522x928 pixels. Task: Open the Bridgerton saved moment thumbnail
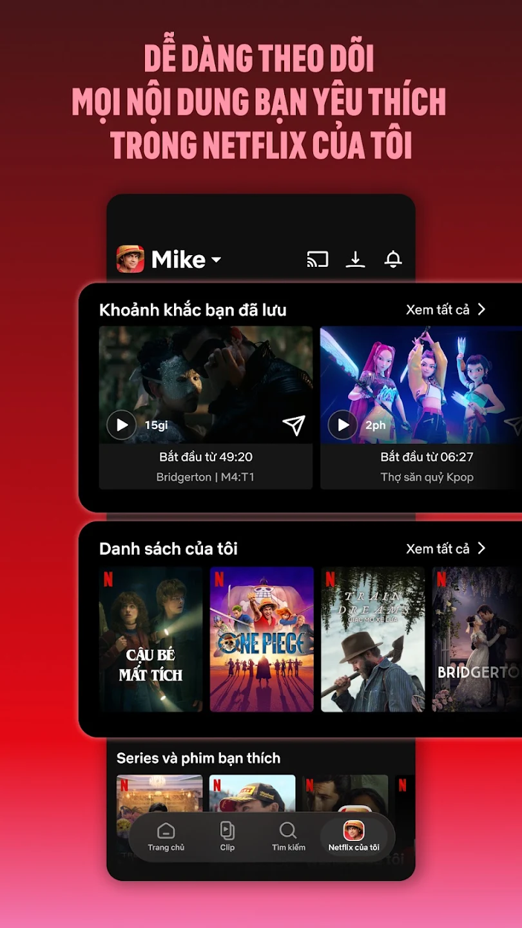tap(206, 385)
